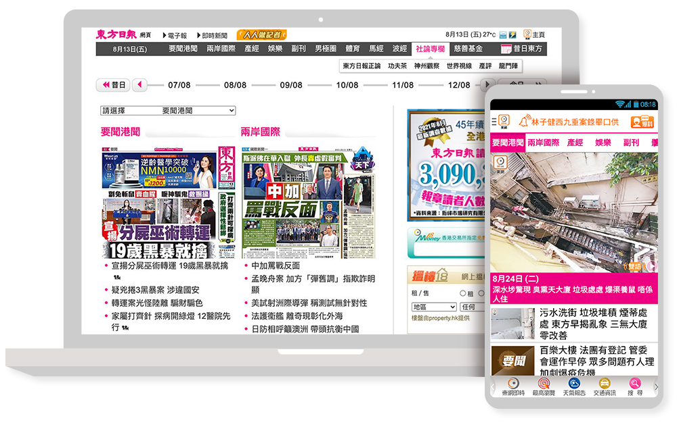677x425 pixels.
Task: Open the 請選擇 要聞港聞 dropdown
Action: point(168,110)
